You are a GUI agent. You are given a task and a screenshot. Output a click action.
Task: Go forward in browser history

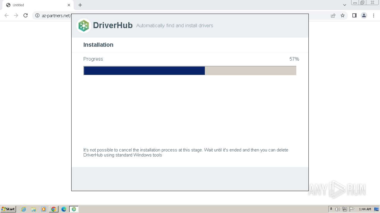pos(16,15)
